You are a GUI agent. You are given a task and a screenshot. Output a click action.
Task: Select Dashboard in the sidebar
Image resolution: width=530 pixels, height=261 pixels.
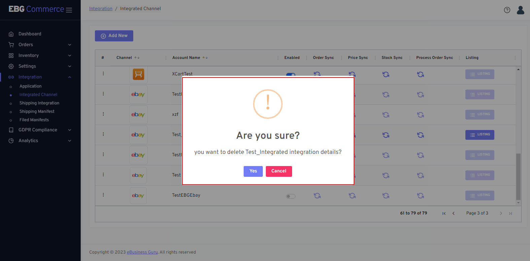[30, 34]
